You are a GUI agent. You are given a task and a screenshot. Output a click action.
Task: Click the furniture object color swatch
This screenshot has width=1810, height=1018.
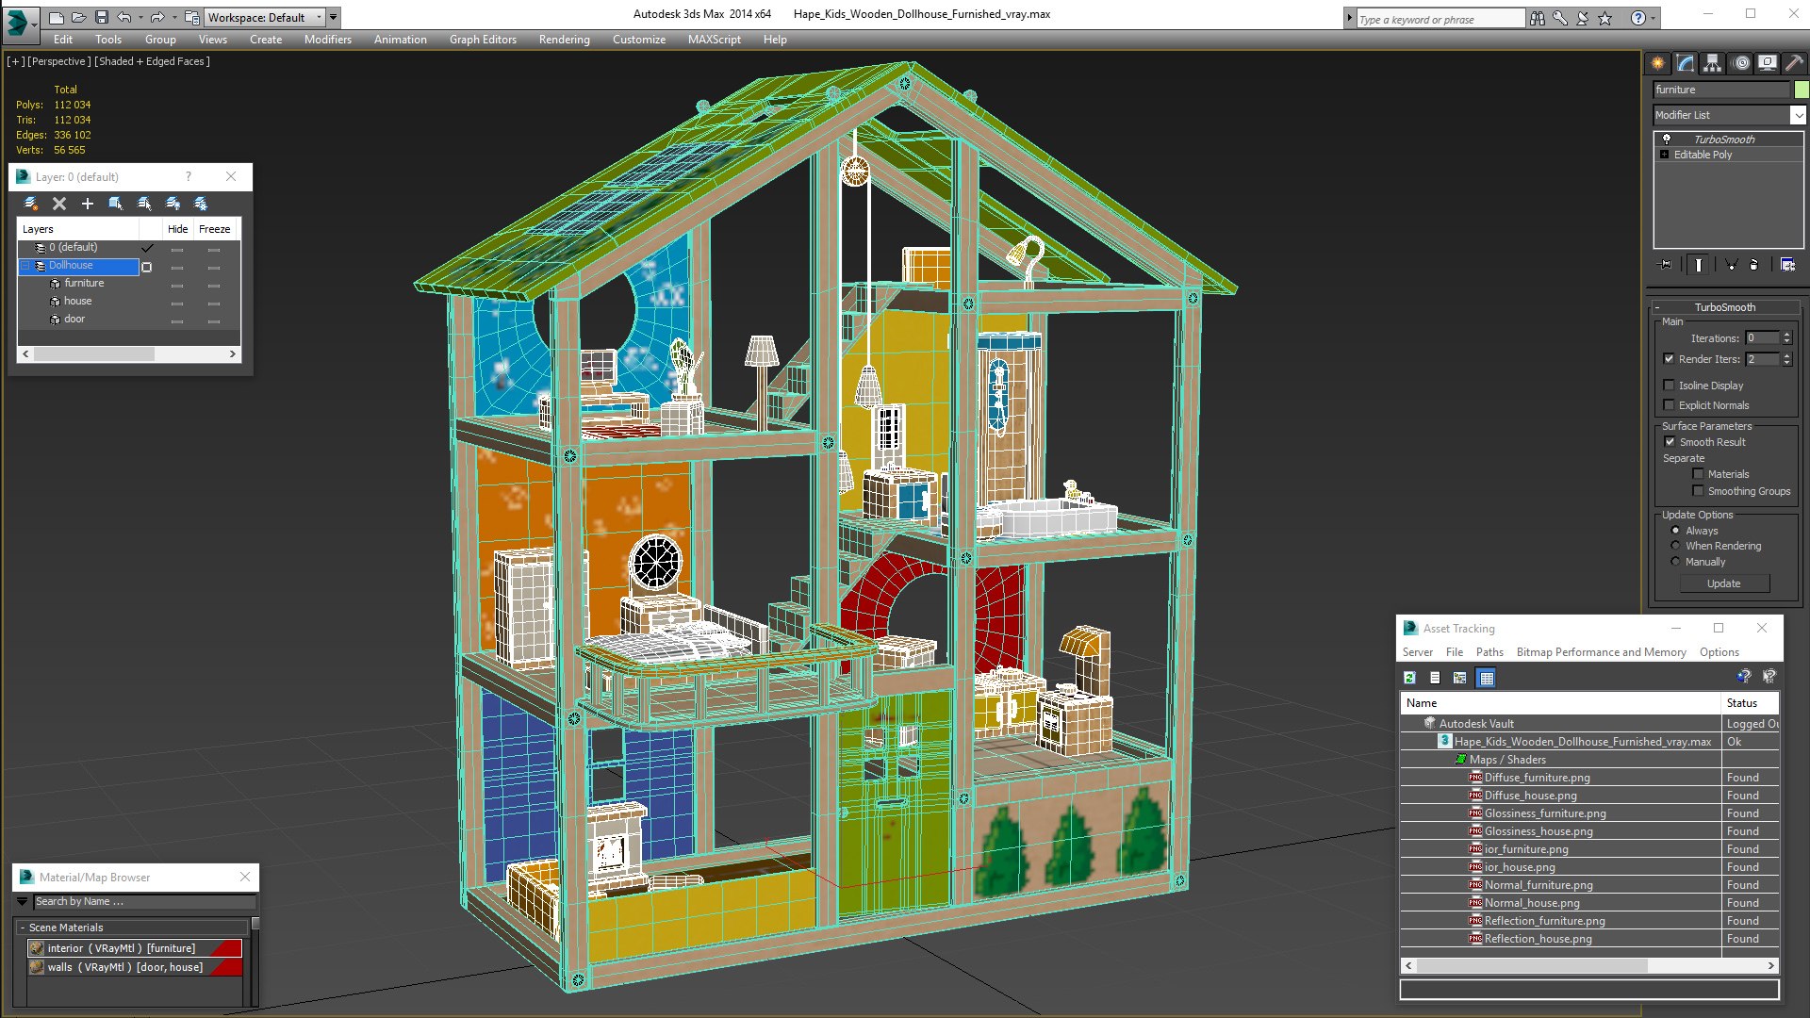[1801, 90]
